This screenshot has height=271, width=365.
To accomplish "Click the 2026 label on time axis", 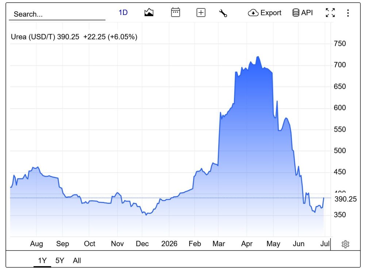I will [169, 244].
